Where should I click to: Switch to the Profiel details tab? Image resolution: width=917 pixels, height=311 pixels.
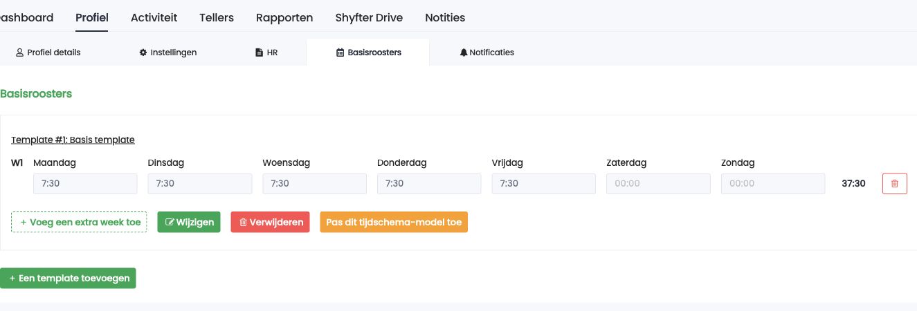coord(48,52)
